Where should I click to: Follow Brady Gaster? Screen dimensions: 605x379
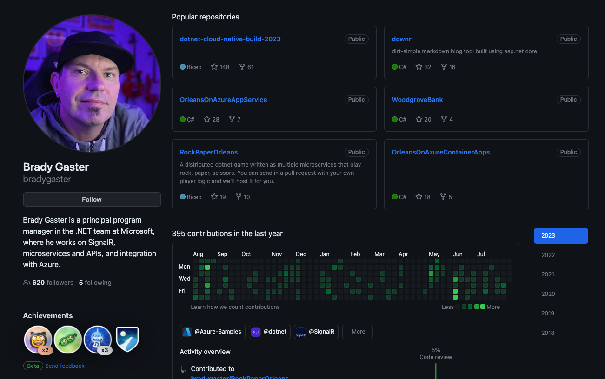pyautogui.click(x=92, y=199)
